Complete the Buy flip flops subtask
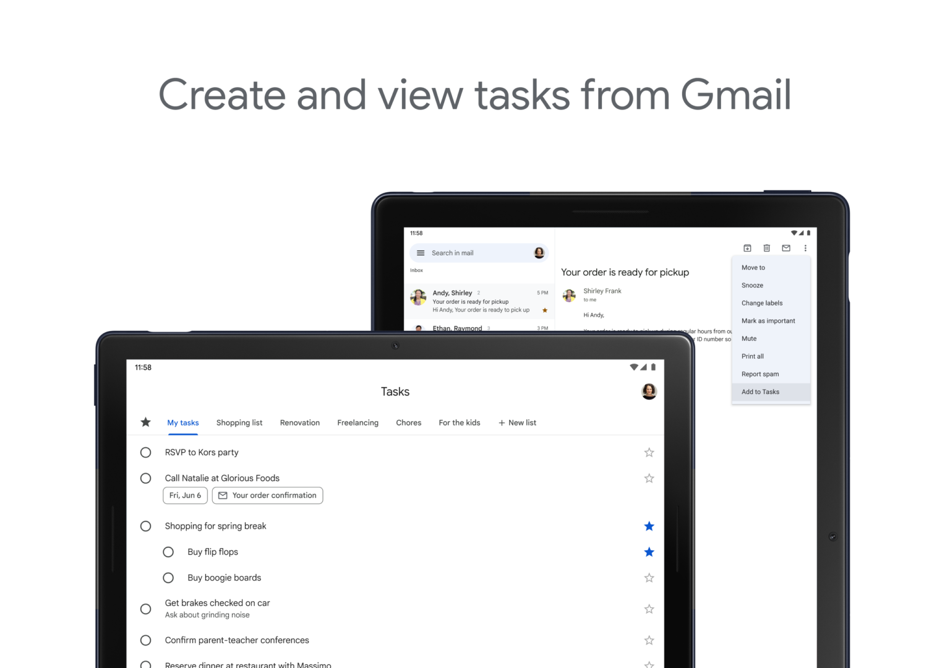The image size is (950, 668). (x=168, y=551)
